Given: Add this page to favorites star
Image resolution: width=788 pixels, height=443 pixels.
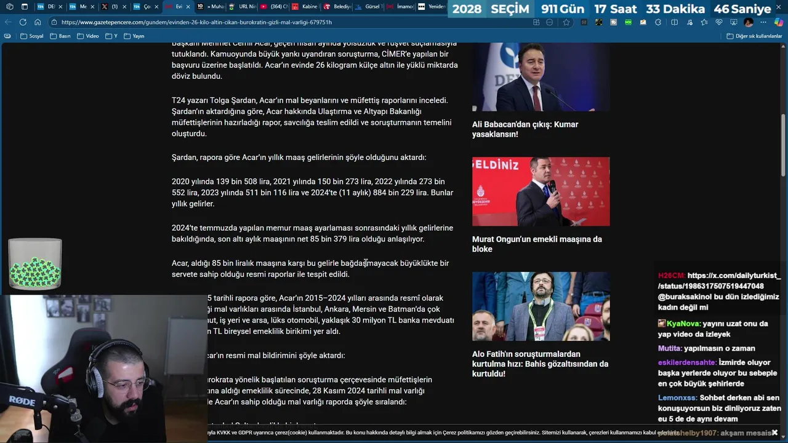Looking at the screenshot, I should point(566,22).
